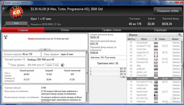Screen dimensions: 184x105
Task: Click UK flag in florence108 row
Action: coord(156,62)
